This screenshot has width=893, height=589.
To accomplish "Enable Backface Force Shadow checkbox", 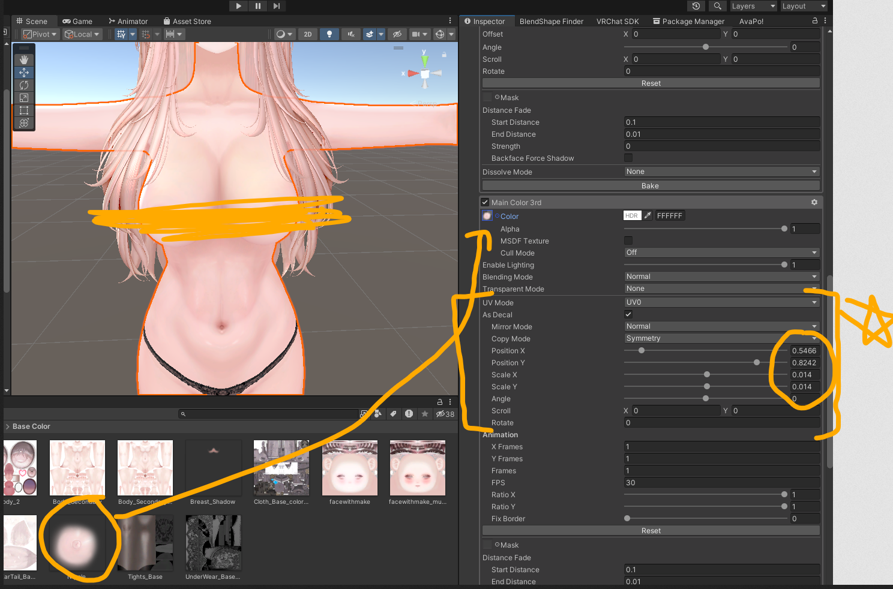I will [x=628, y=158].
